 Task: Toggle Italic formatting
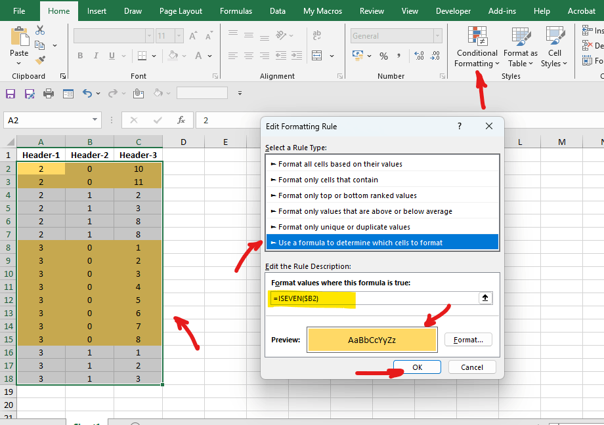[96, 56]
